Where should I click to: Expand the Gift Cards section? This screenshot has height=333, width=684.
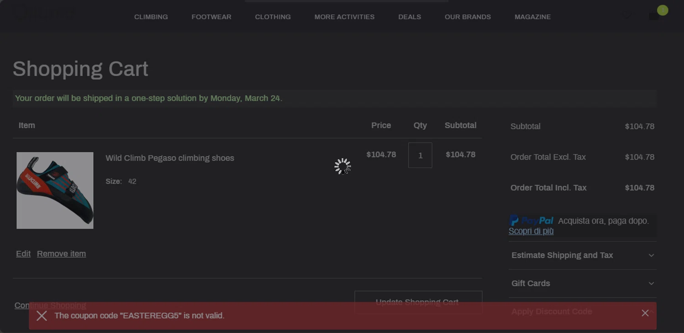coord(582,283)
